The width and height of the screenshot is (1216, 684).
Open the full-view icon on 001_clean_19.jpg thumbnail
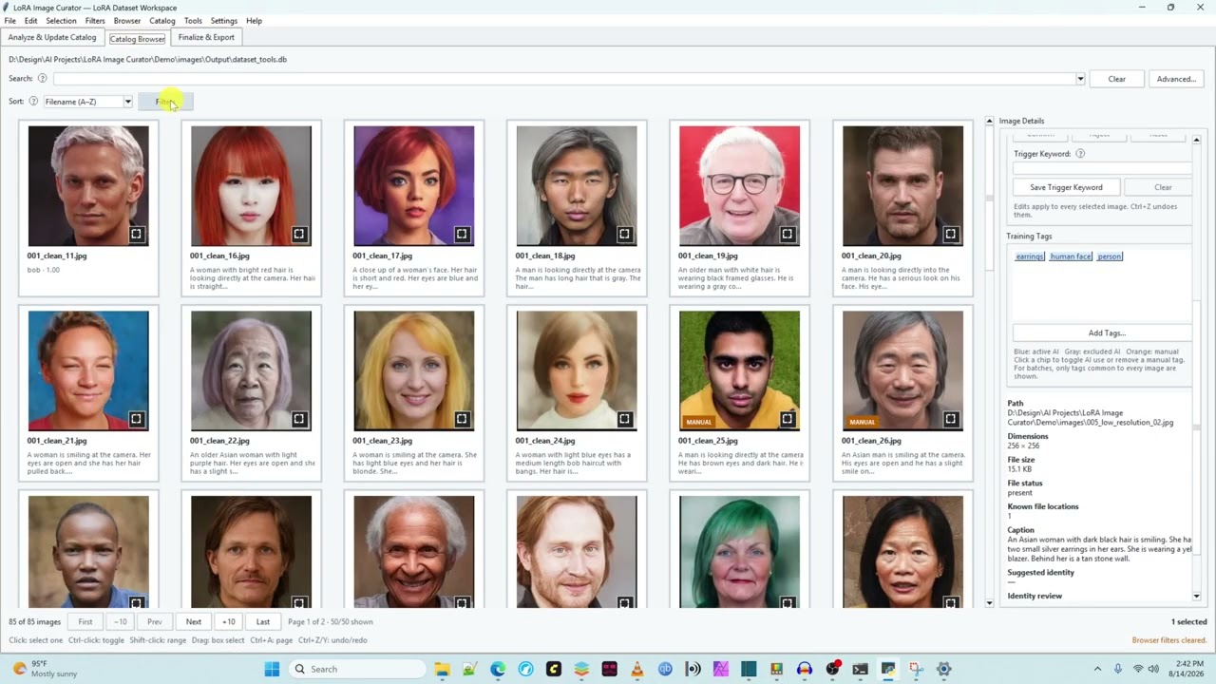(x=787, y=234)
